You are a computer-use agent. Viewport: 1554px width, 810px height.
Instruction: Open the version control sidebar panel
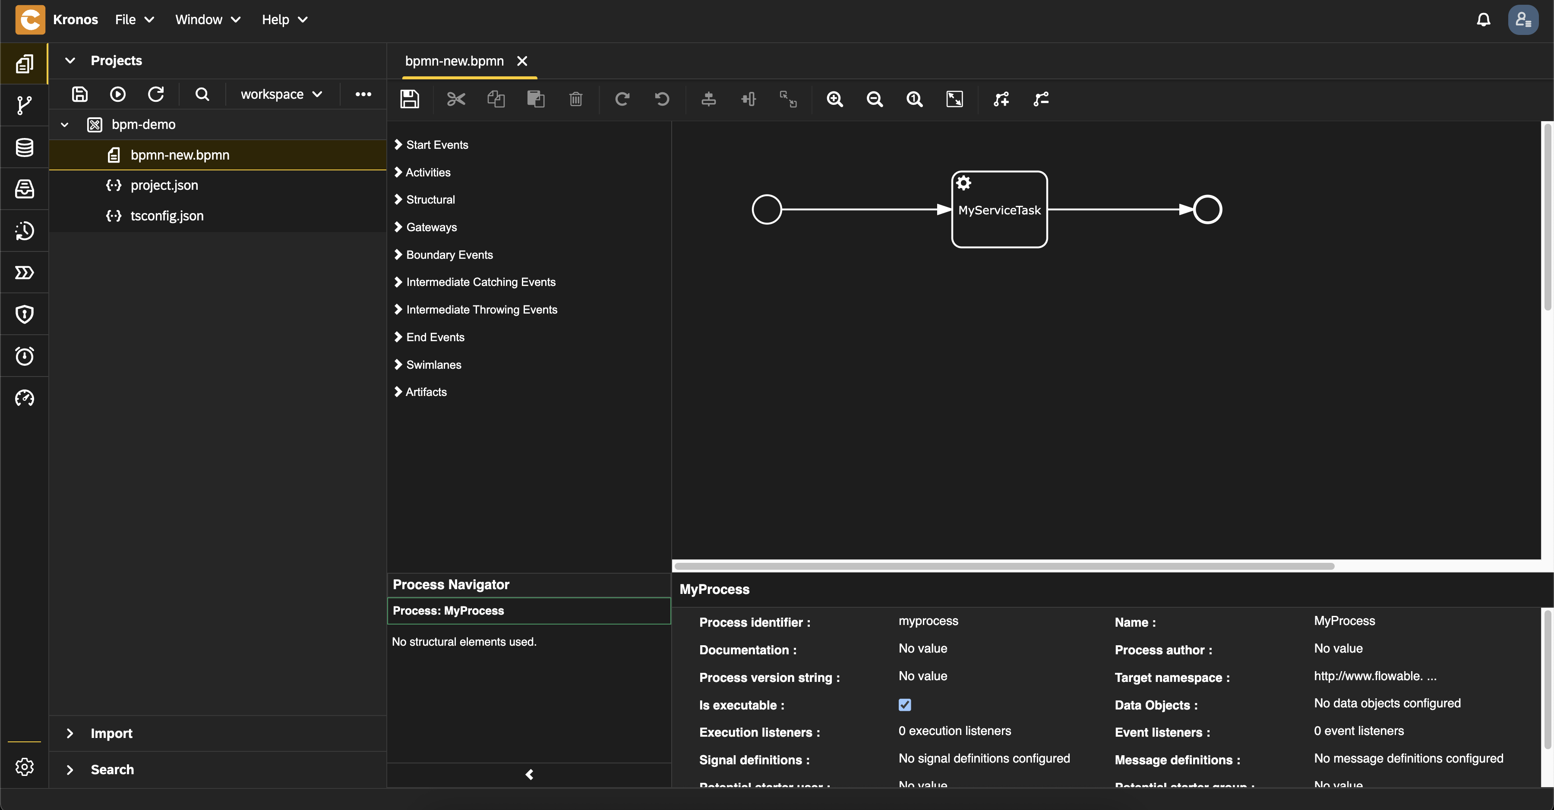pos(24,105)
